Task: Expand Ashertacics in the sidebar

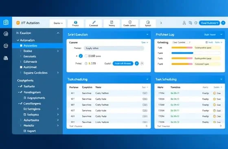Action: click(x=58, y=120)
